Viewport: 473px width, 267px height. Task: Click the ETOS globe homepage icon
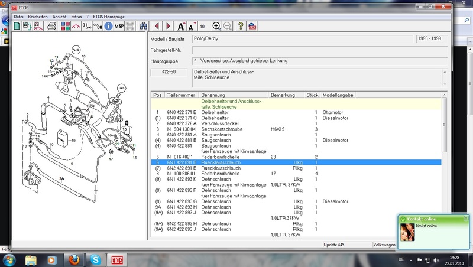pos(252,26)
